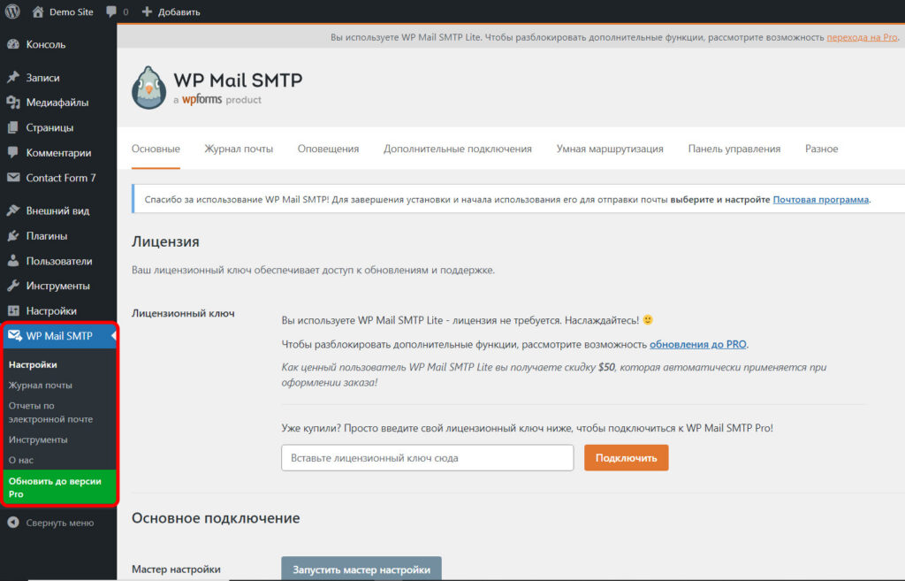Image resolution: width=905 pixels, height=581 pixels.
Task: Open Отчеты по электронной почте submenu item
Action: click(50, 412)
